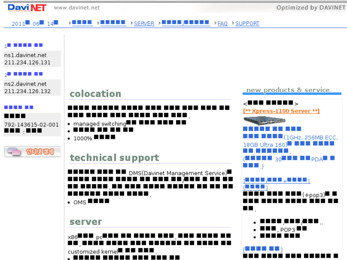Open the SUPPORT navigation link
347x260 pixels.
click(x=247, y=23)
